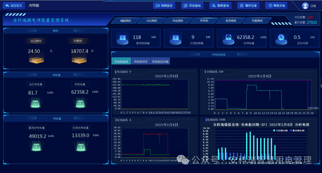The height and width of the screenshot is (173, 322).
Task: Click the 当日充电量 calendar icon
Action: click(35, 103)
